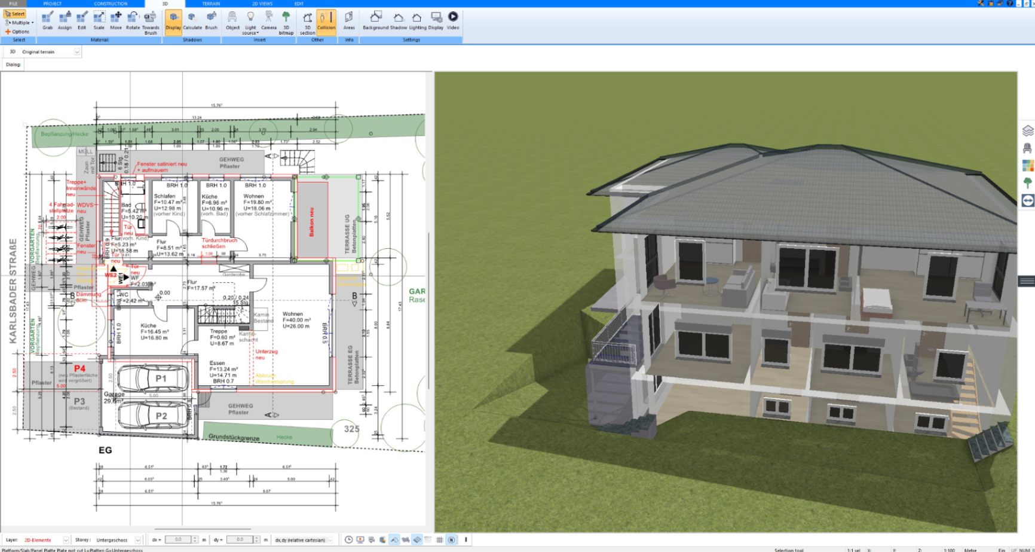Toggle the grid icon in status bar
This screenshot has width=1035, height=552.
(440, 539)
